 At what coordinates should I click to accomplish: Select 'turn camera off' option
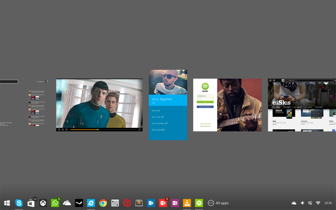160,124
